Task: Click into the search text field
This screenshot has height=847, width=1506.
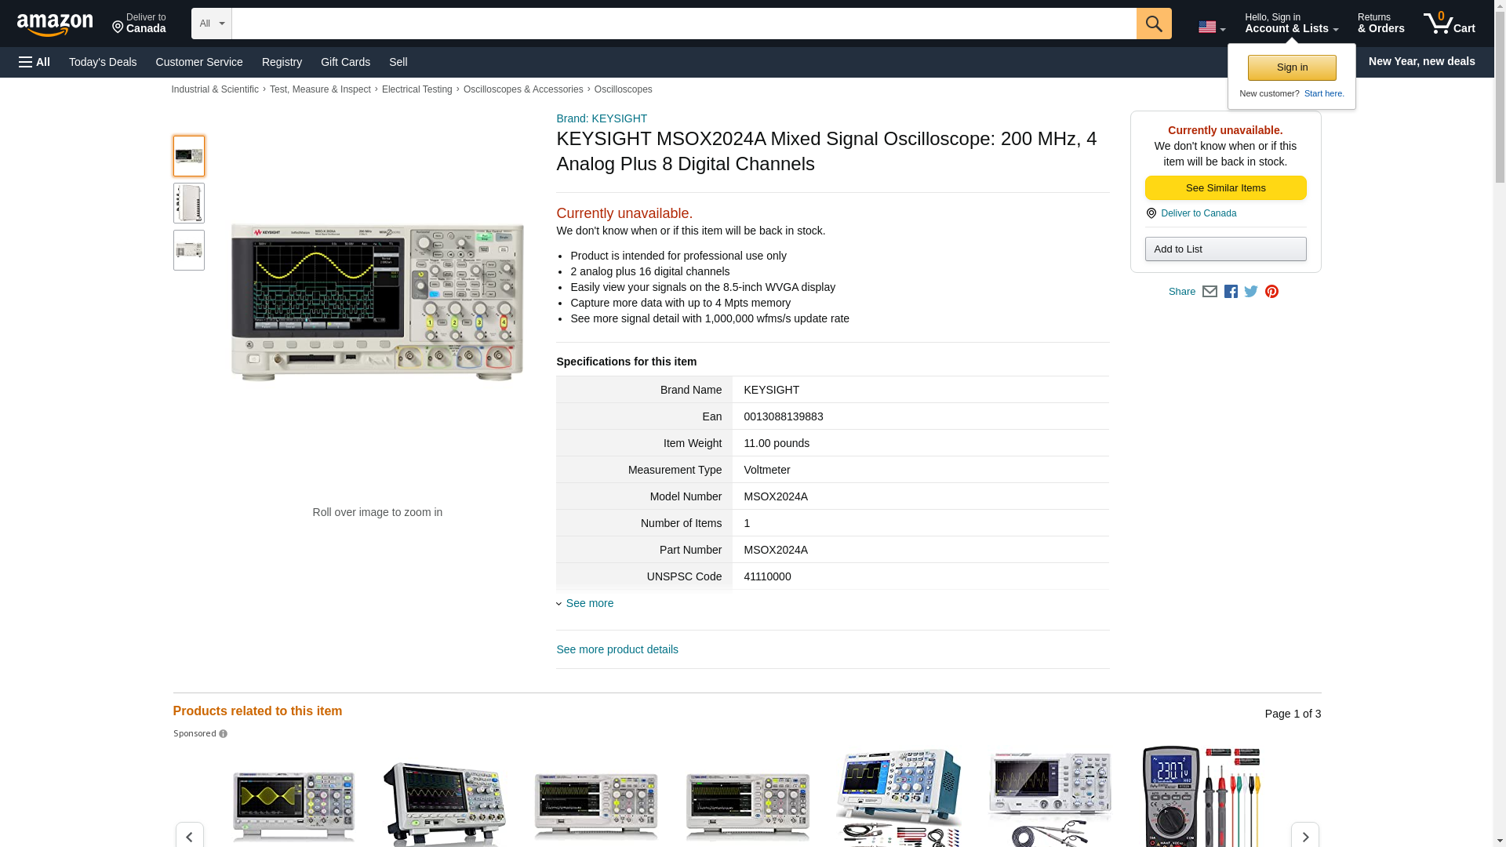Action: coord(682,24)
